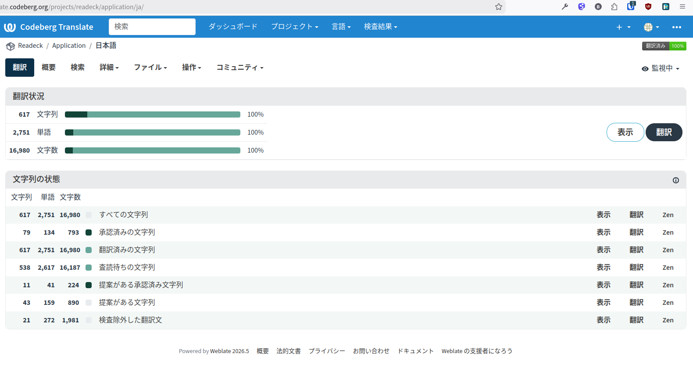Open the ドキュメント footer link
The height and width of the screenshot is (368, 693).
[x=415, y=351]
